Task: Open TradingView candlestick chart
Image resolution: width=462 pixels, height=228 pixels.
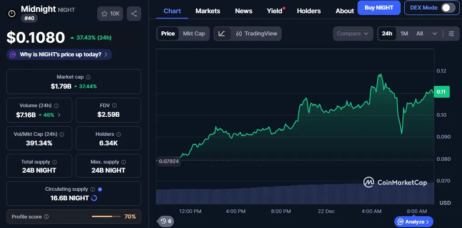Action: point(257,34)
